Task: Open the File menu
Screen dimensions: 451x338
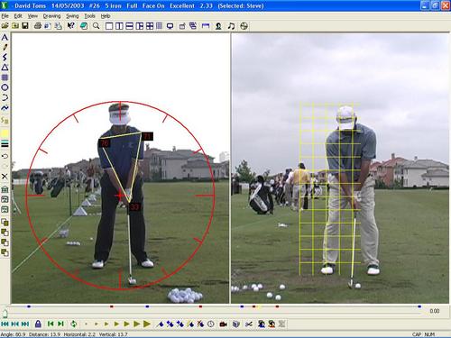Action: [5, 16]
